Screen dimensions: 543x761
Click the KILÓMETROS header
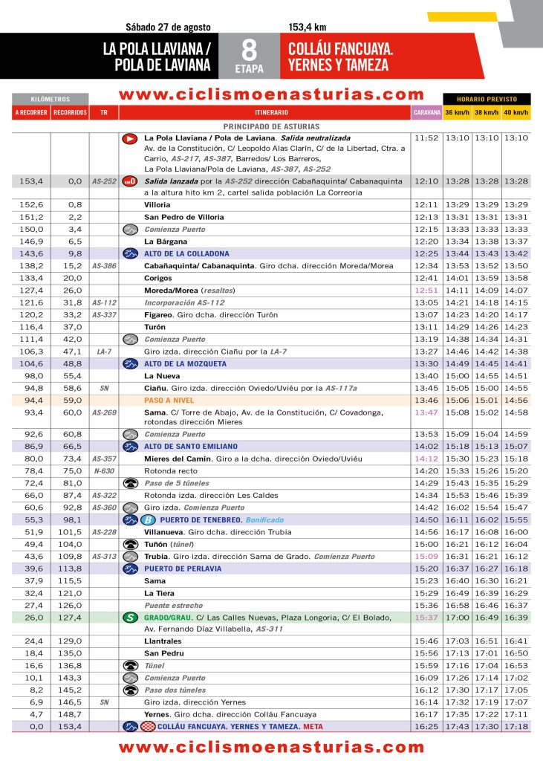pos(51,99)
